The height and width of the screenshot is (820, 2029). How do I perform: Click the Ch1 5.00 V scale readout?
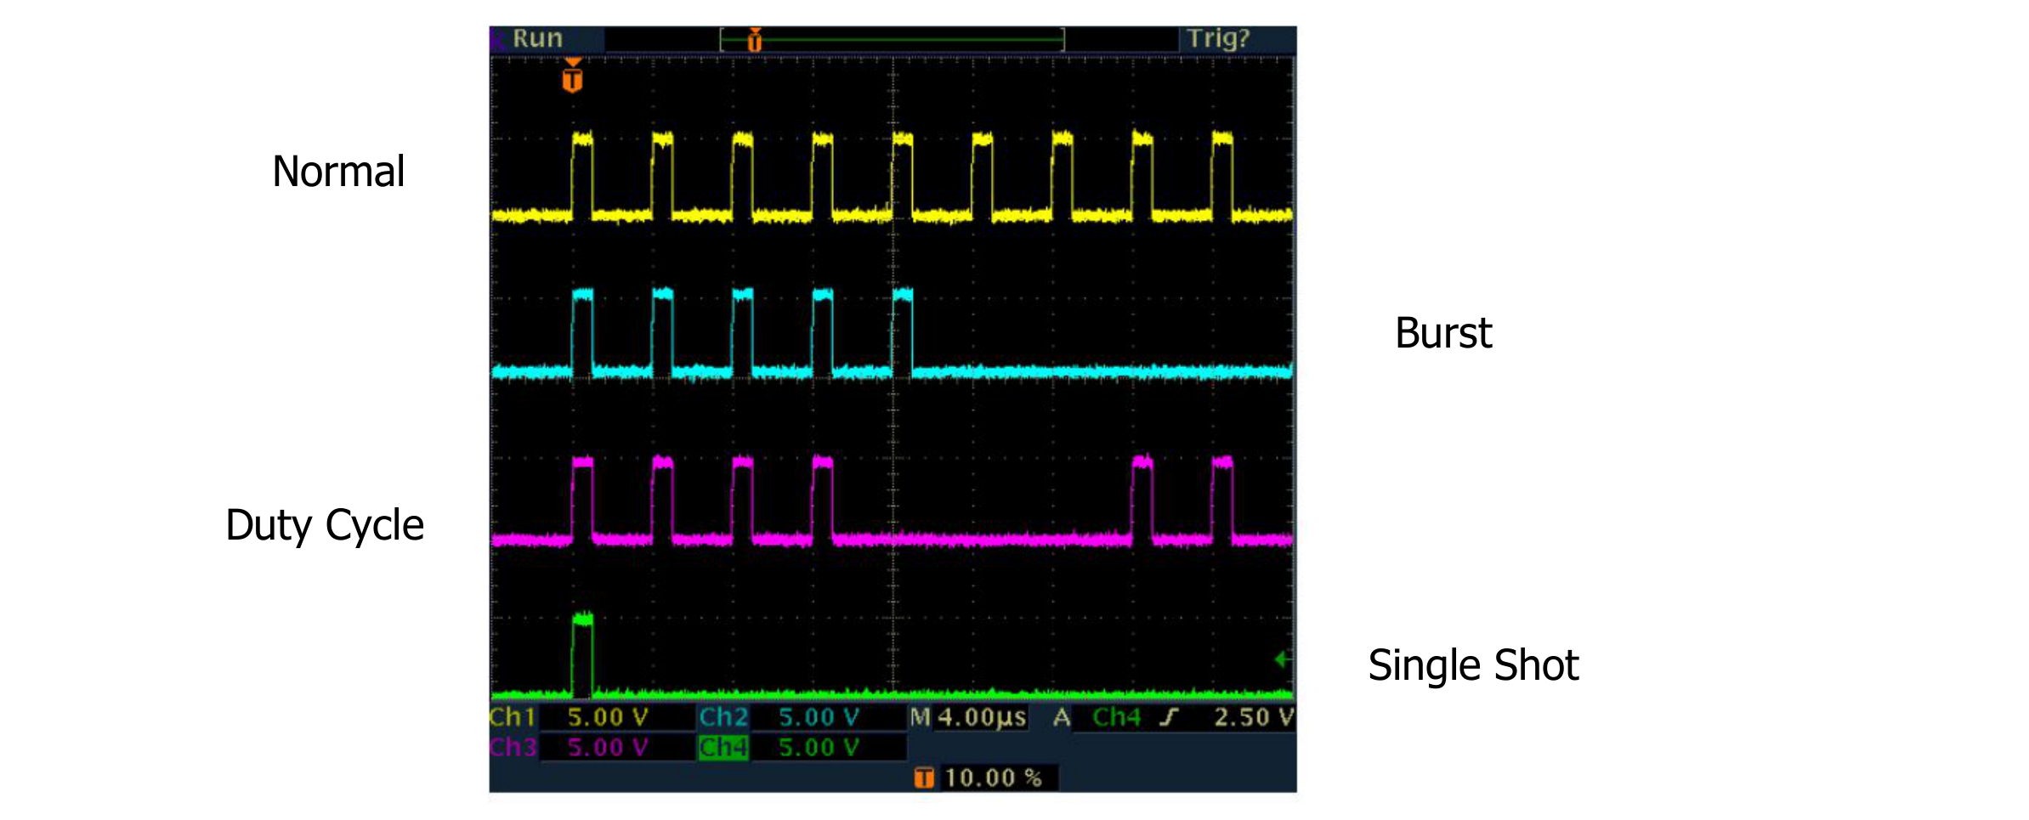tap(608, 717)
